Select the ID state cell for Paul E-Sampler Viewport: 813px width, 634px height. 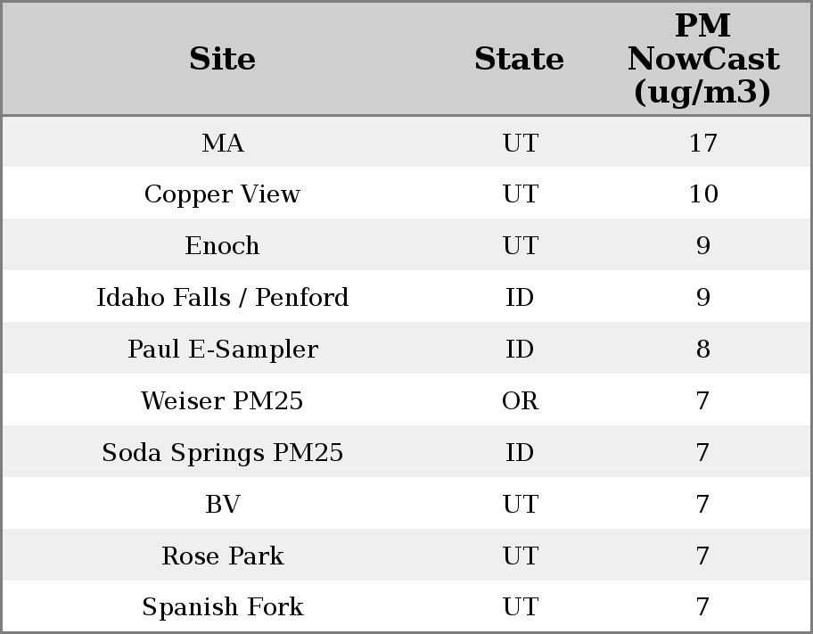click(520, 350)
